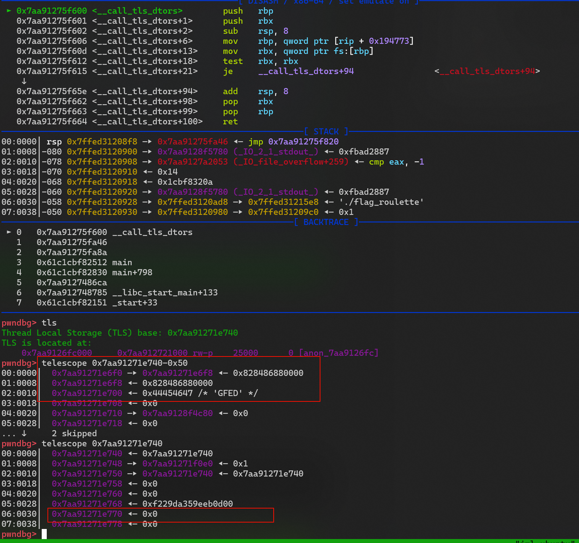Viewport: 579px width, 543px height.
Task: Click pointer 0x7aa9128f4c80 in telescope
Action: (178, 414)
